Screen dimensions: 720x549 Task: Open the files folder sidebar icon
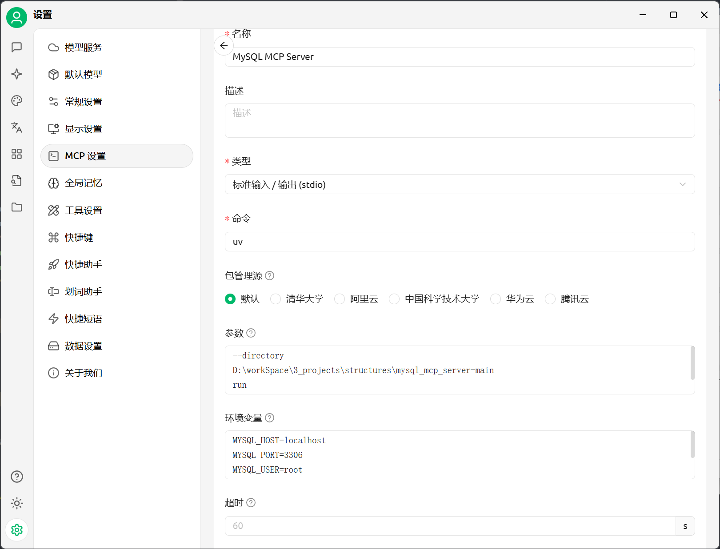pos(17,207)
